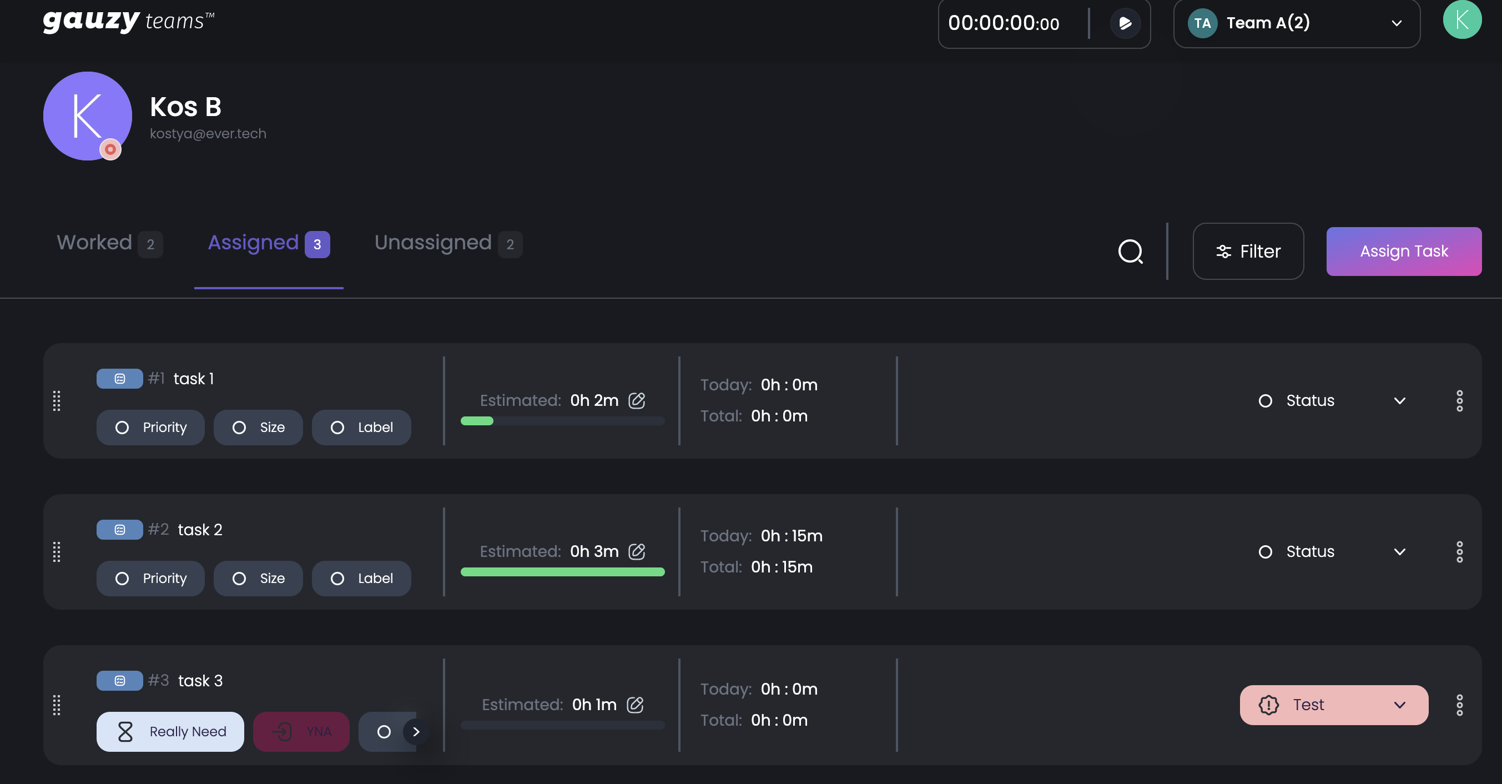Open the Status dropdown for task 2
This screenshot has width=1502, height=784.
tap(1333, 552)
